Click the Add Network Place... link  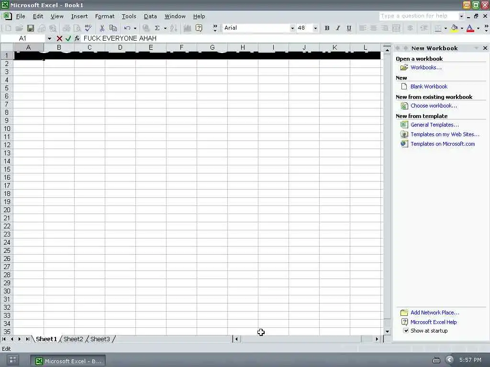(x=434, y=313)
